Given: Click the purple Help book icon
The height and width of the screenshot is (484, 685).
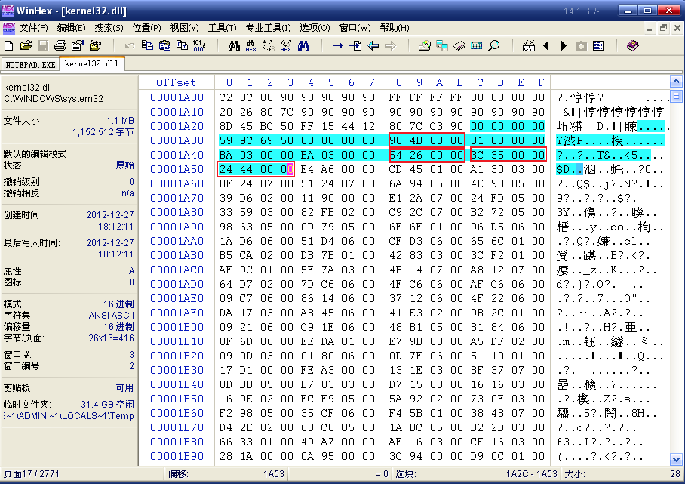Looking at the screenshot, I should point(633,46).
